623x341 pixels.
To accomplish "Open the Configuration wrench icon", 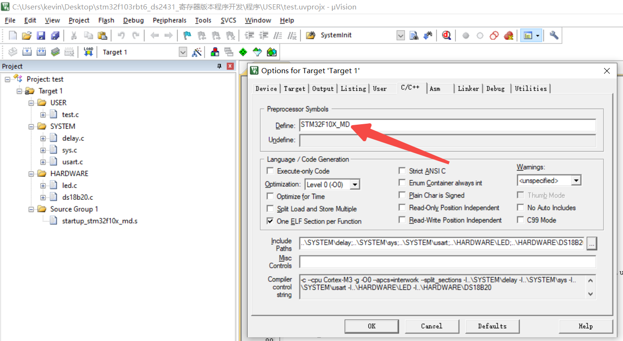I will (554, 35).
